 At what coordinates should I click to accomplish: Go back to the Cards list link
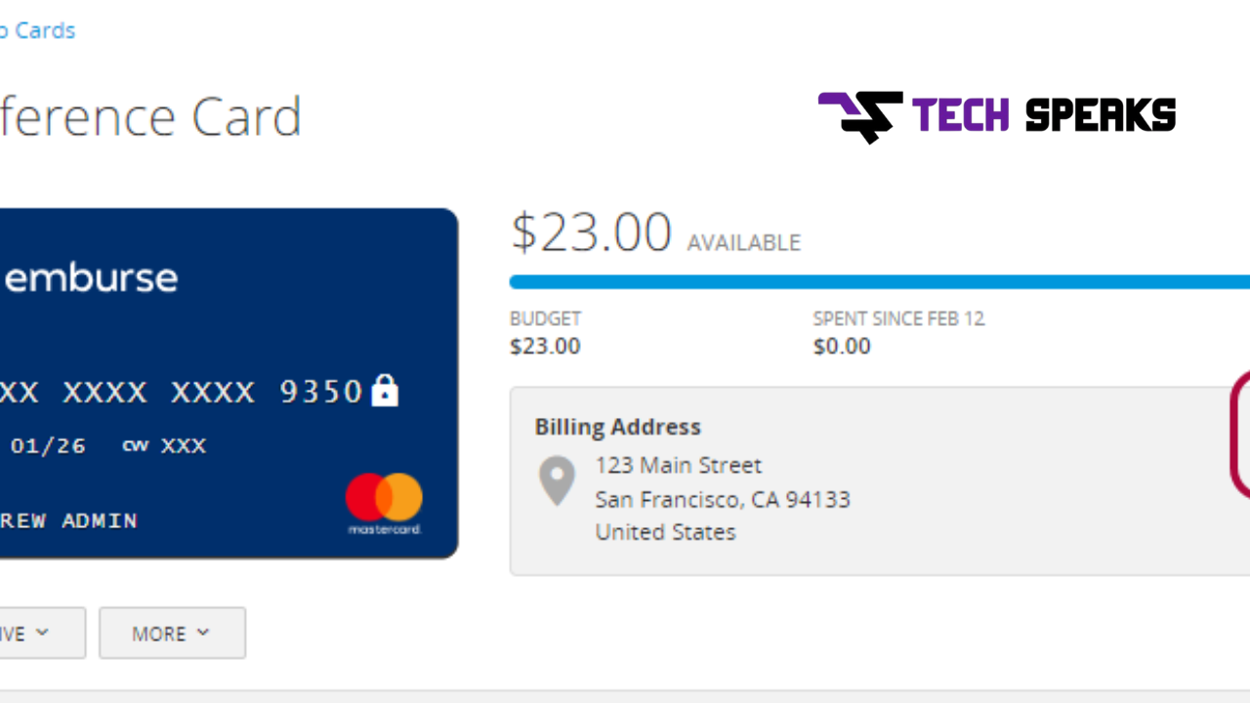pos(37,30)
